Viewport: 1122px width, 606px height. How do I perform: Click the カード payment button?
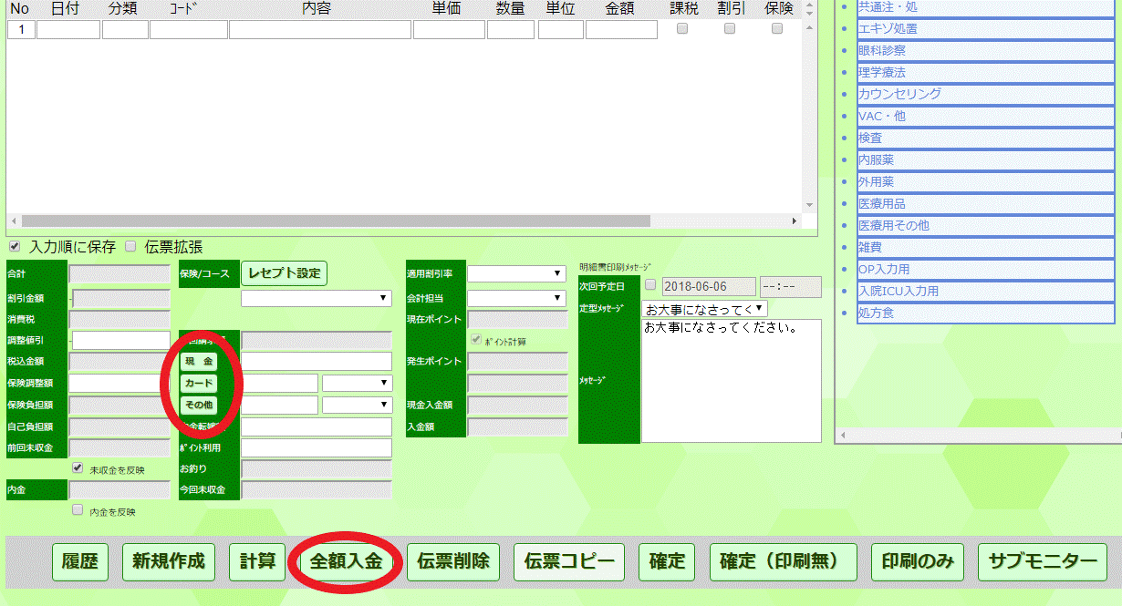(199, 383)
